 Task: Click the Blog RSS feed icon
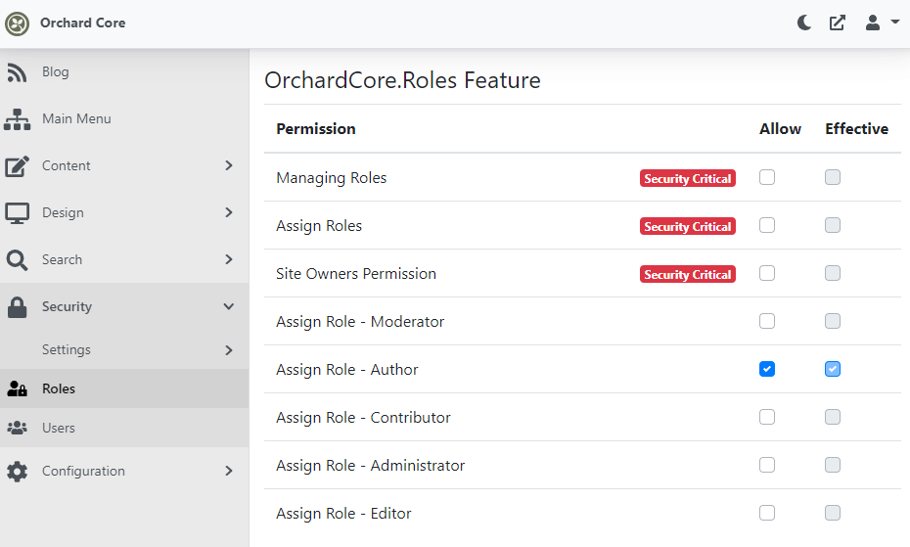(x=17, y=72)
